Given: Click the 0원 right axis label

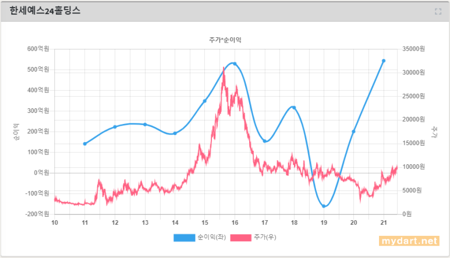Looking at the screenshot, I should [x=407, y=214].
